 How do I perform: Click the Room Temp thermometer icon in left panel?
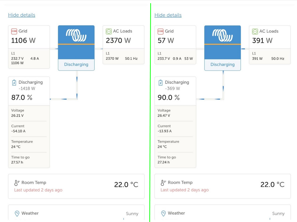coord(17,183)
